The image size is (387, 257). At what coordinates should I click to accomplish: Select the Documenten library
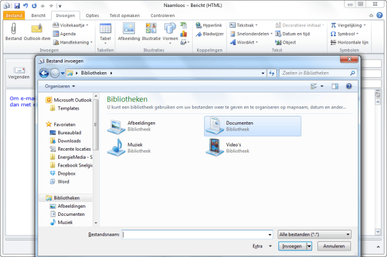point(253,126)
